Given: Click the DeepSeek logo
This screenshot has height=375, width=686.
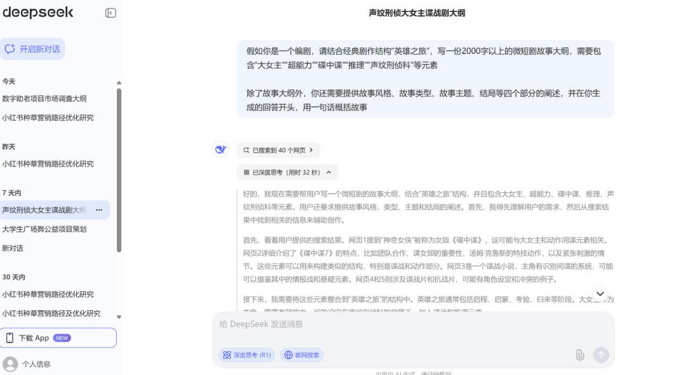Looking at the screenshot, I should click(x=38, y=12).
